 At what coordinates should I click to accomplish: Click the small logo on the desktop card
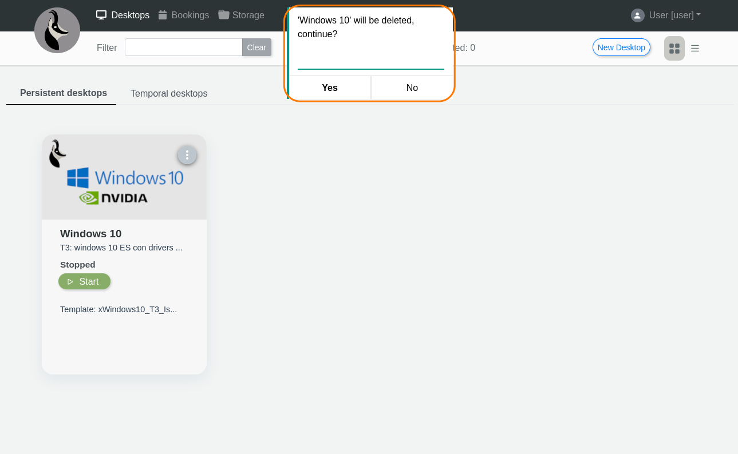[x=57, y=153]
